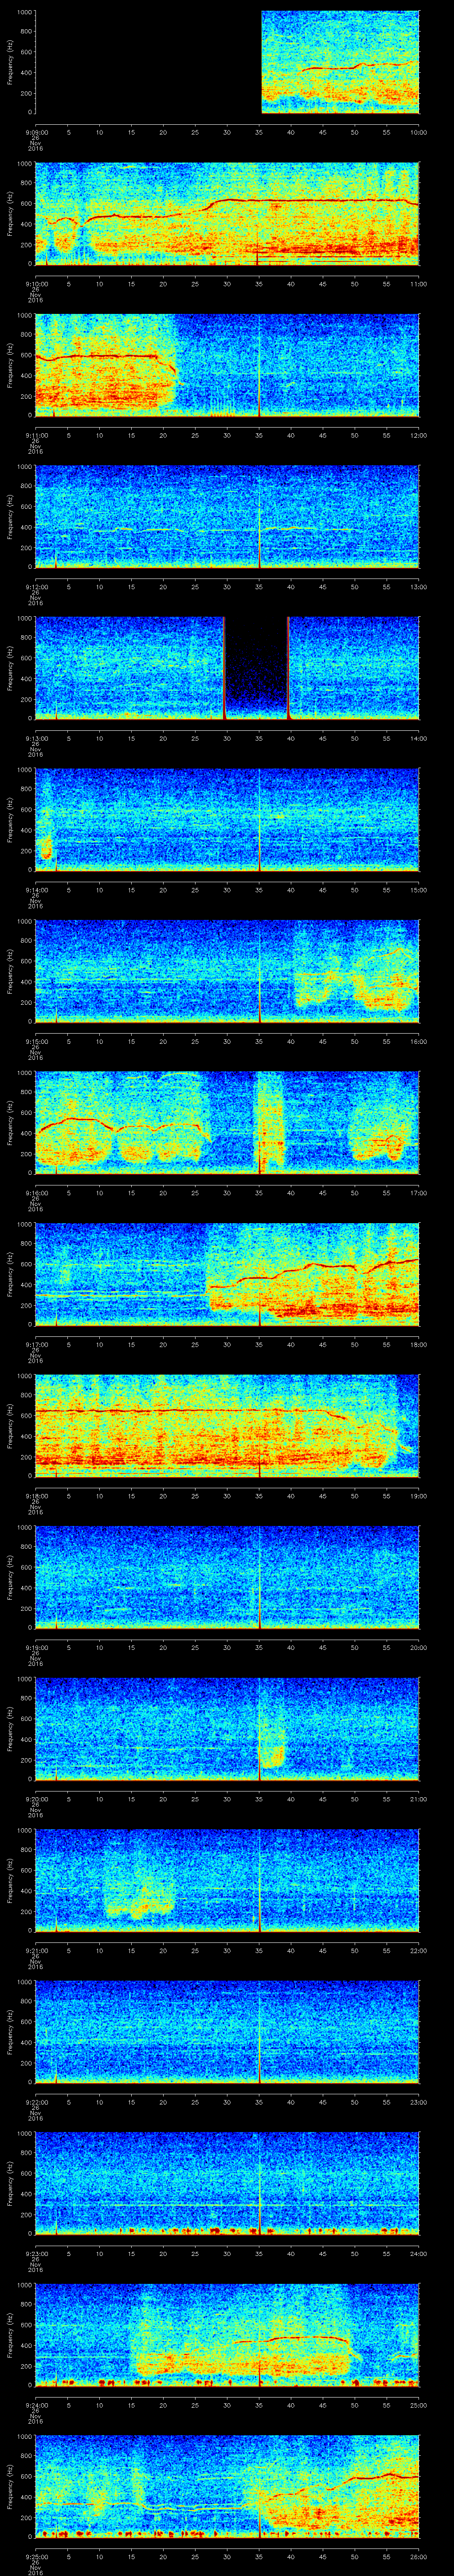The width and height of the screenshot is (454, 2576).
Task: Click the '10:00' end time label
Action: tap(418, 132)
